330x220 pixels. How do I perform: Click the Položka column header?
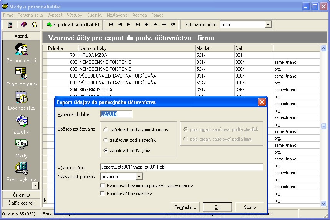63,48
